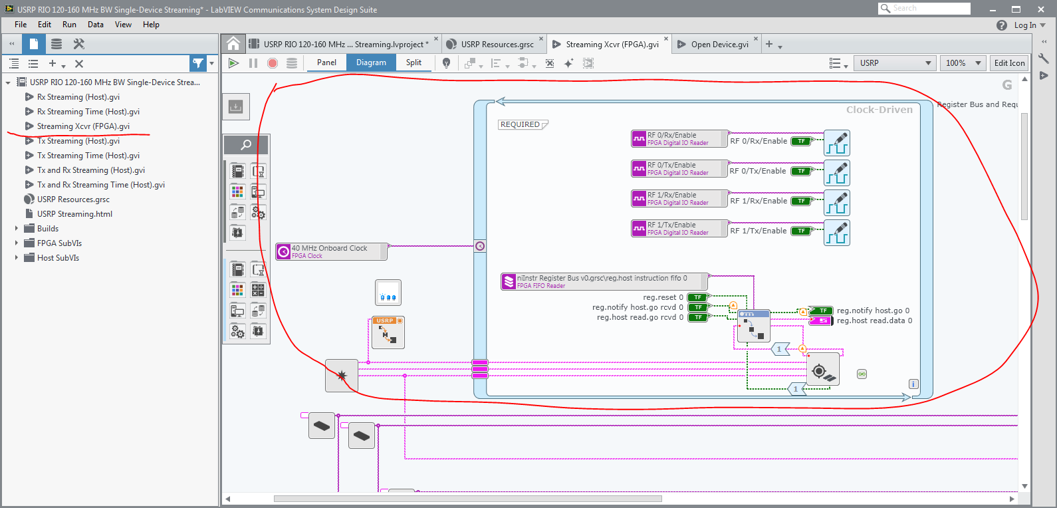1057x508 pixels.
Task: Click the RF 1/Tx/Enable FPGA IO node
Action: pos(679,228)
